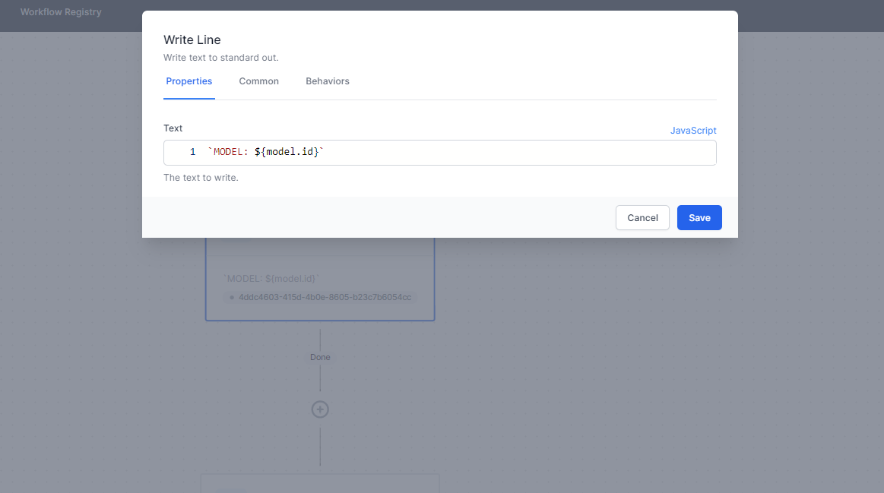Open the Common tab
The width and height of the screenshot is (884, 493).
coord(258,81)
